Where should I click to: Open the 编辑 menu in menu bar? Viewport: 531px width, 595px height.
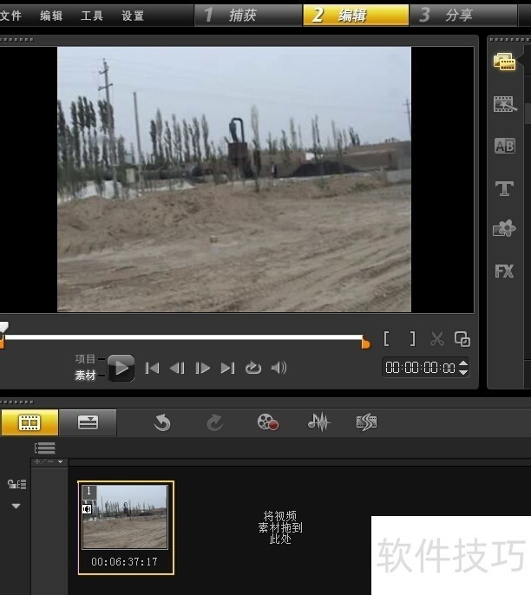[x=51, y=16]
